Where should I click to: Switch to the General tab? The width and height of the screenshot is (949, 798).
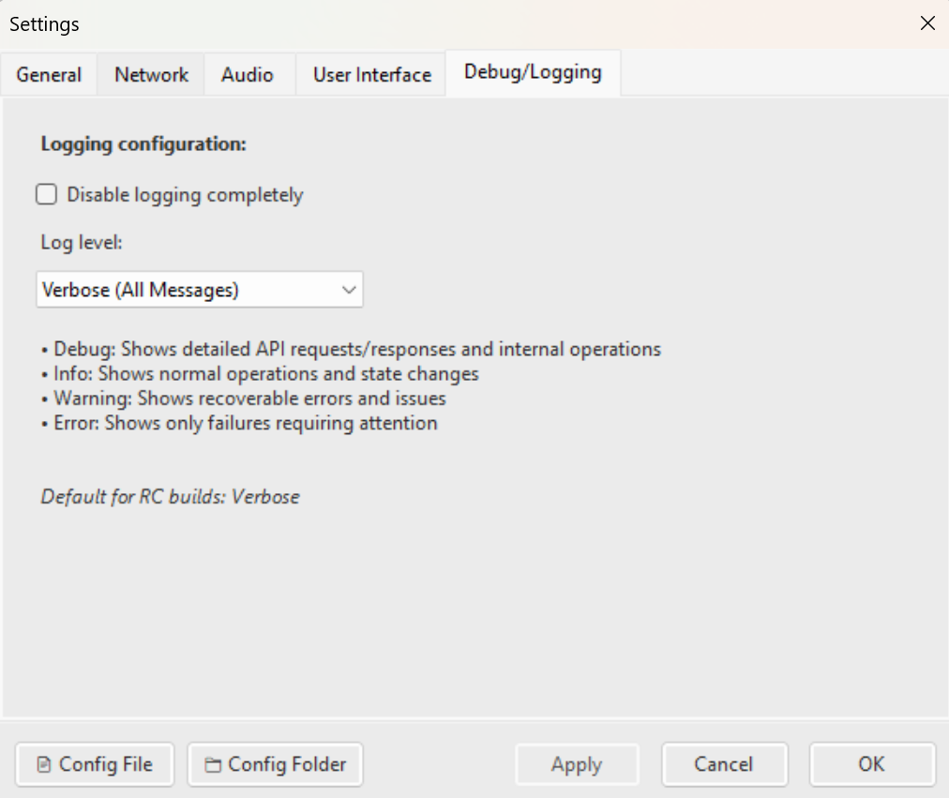click(49, 74)
